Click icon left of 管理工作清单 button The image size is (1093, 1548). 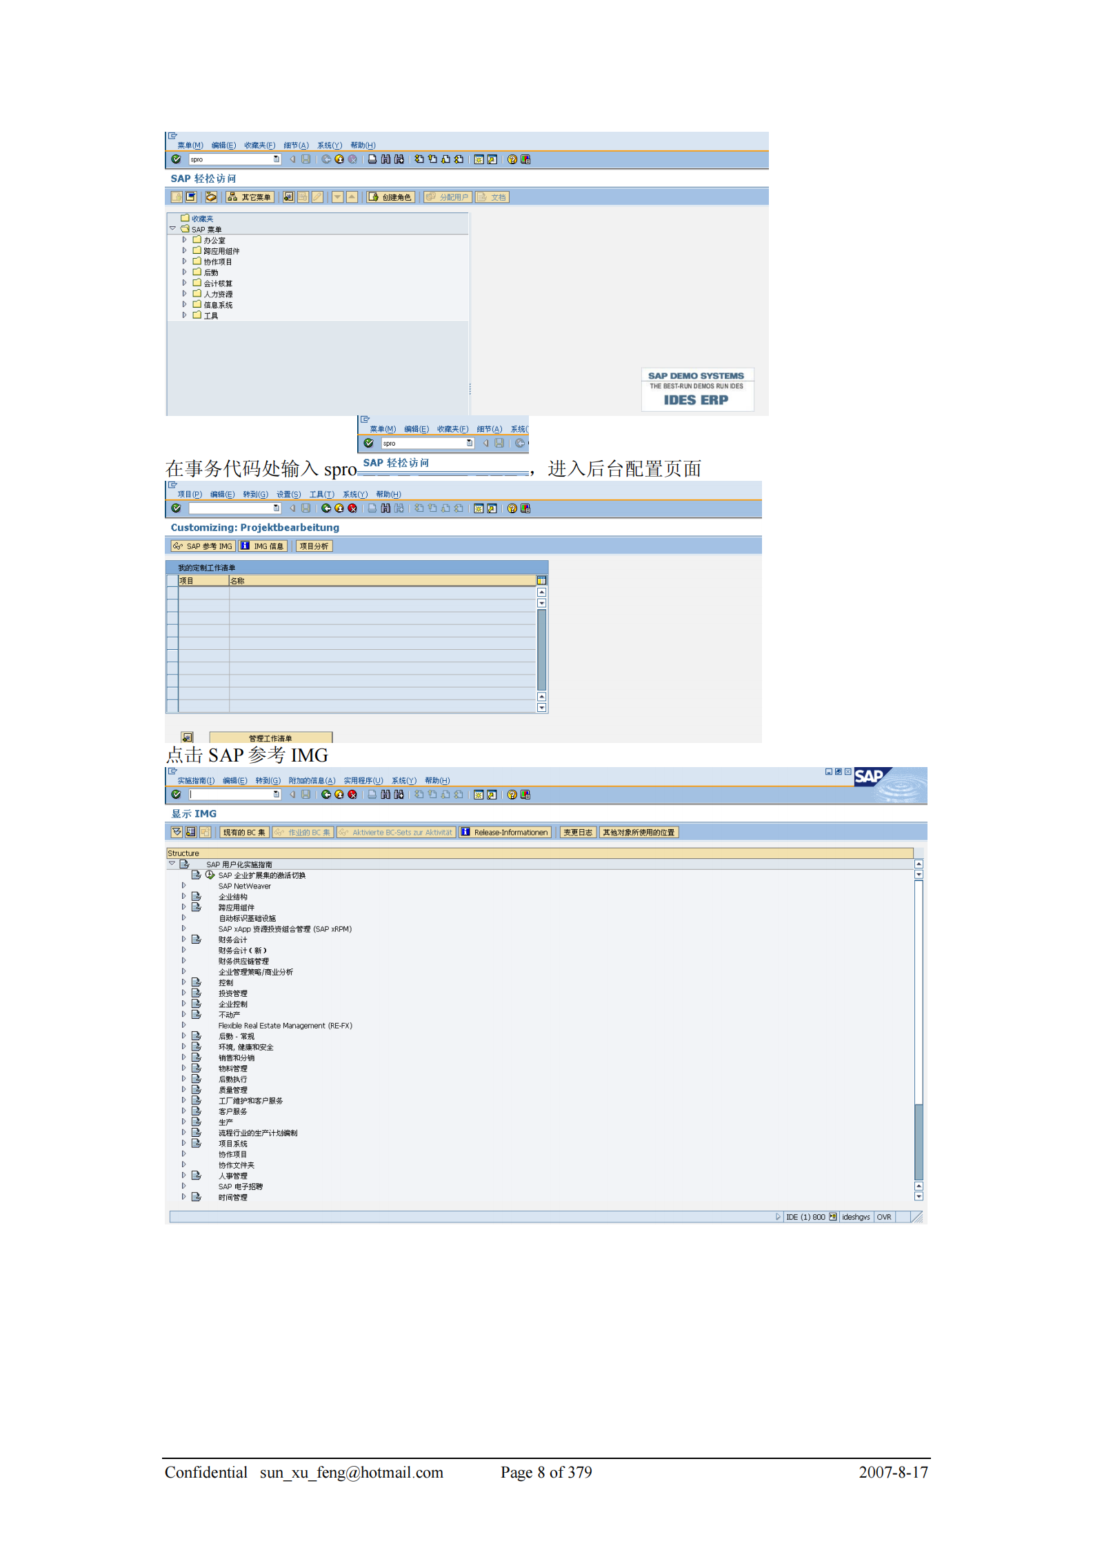(x=187, y=738)
